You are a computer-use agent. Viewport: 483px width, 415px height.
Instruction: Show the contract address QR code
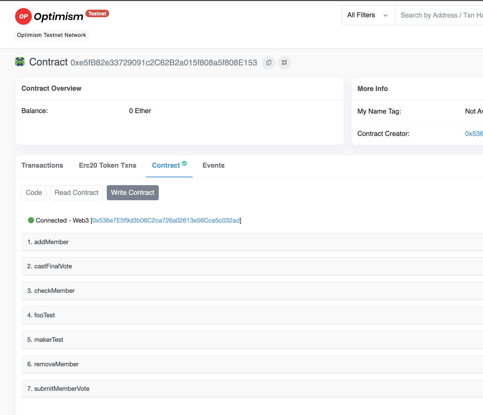pos(284,63)
